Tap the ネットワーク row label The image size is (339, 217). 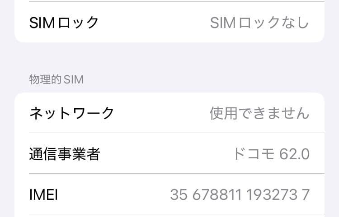(x=71, y=113)
